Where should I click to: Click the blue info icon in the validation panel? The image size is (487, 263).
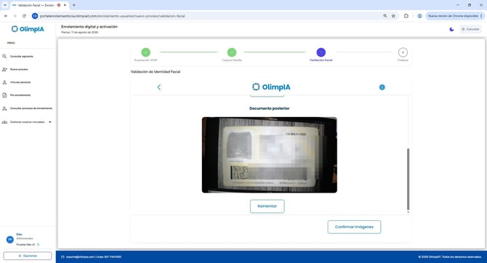point(382,87)
